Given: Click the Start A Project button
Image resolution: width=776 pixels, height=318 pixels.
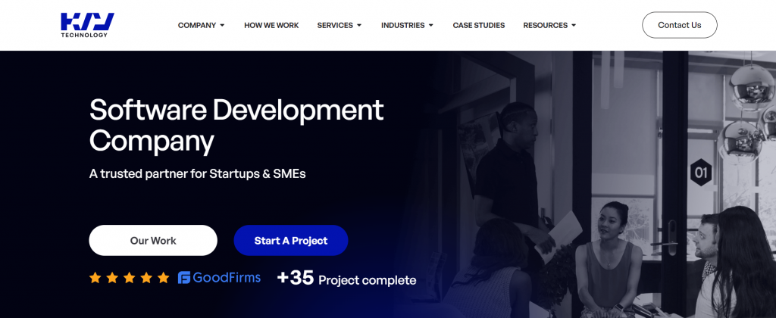Looking at the screenshot, I should [291, 240].
